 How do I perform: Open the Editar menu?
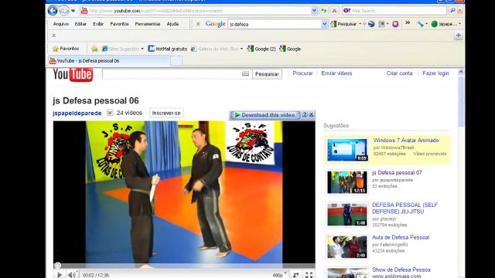click(80, 24)
